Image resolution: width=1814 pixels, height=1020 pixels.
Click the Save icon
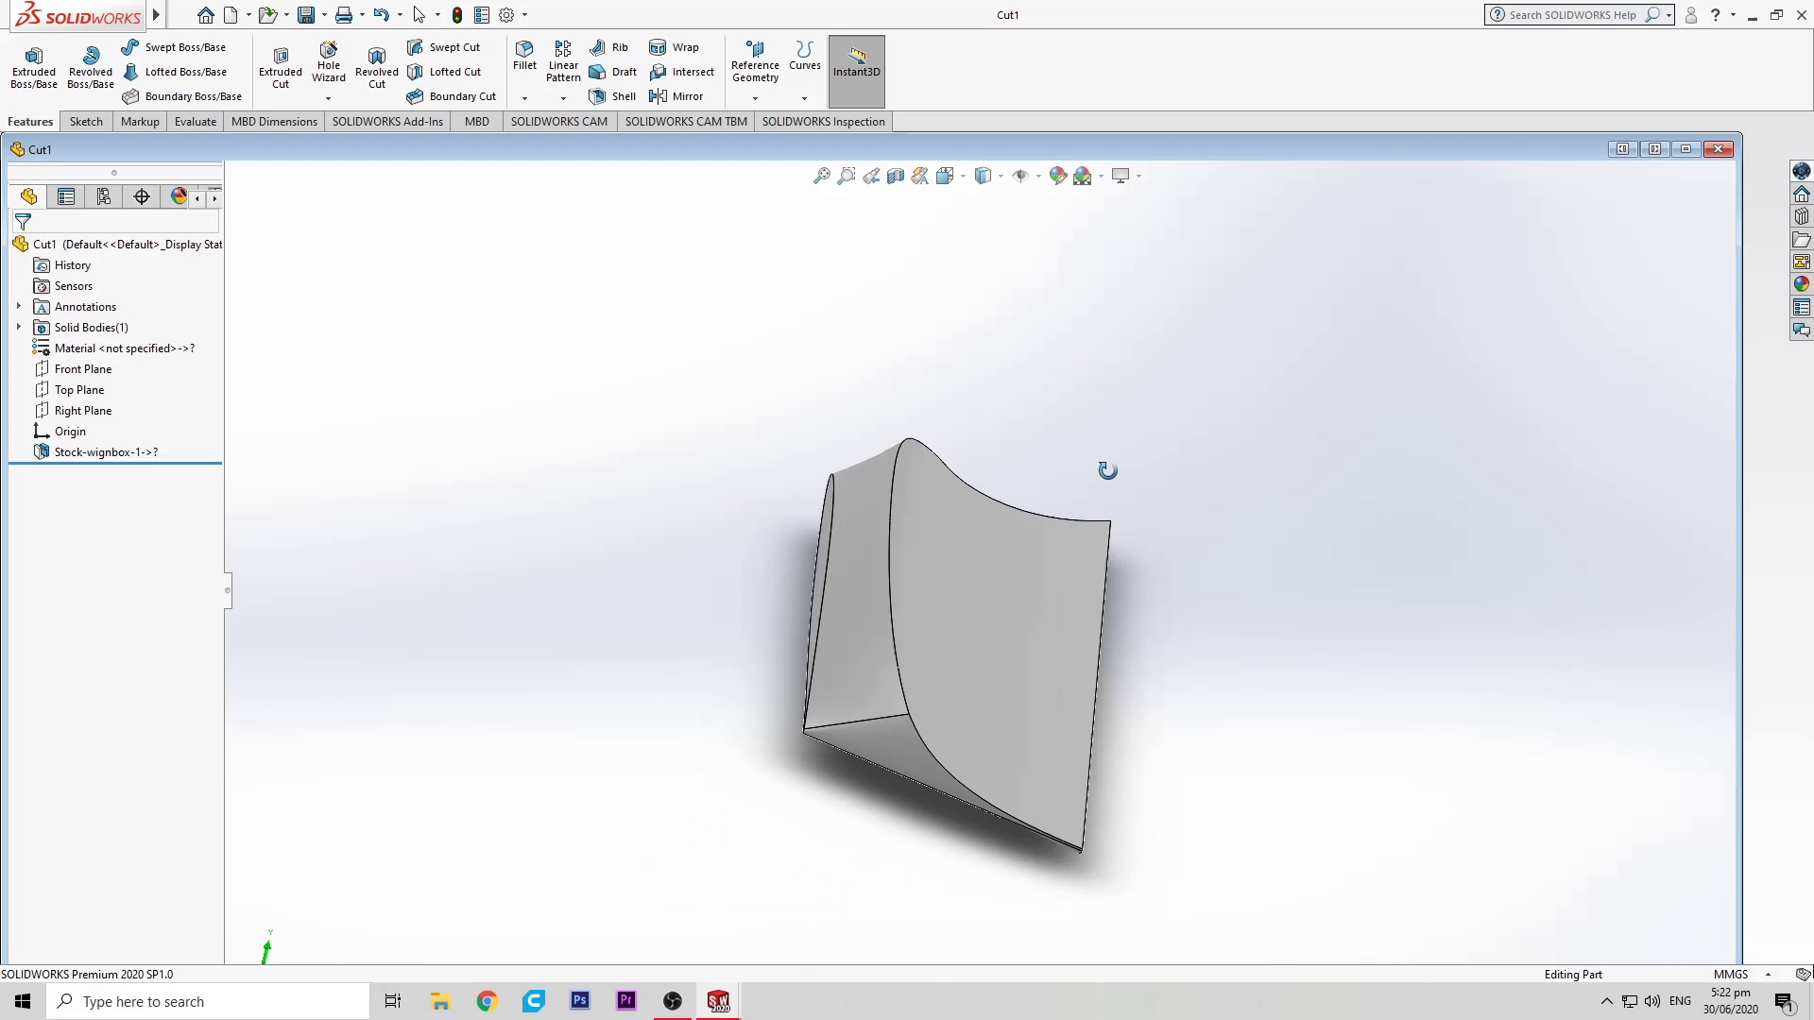coord(306,15)
